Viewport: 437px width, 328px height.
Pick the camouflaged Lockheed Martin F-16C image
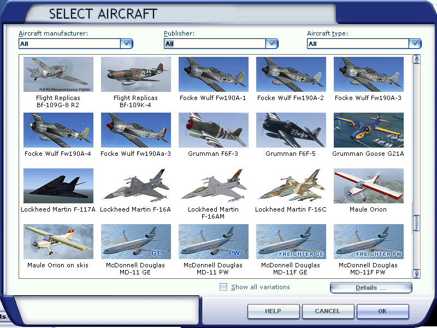pos(291,186)
